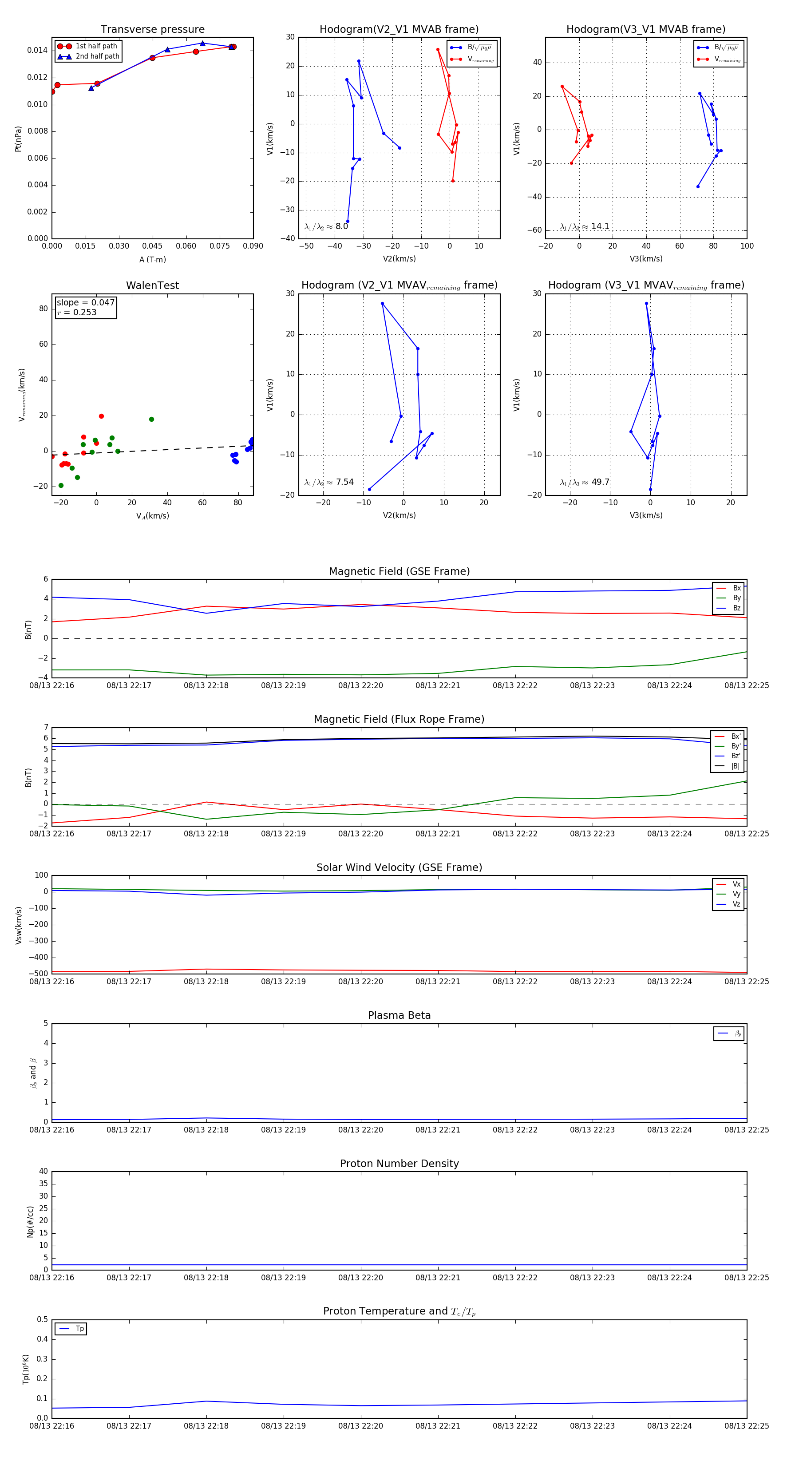
Task: Click the "08/13 22:16" tick under GSE magnetic field panel
Action: [x=52, y=685]
